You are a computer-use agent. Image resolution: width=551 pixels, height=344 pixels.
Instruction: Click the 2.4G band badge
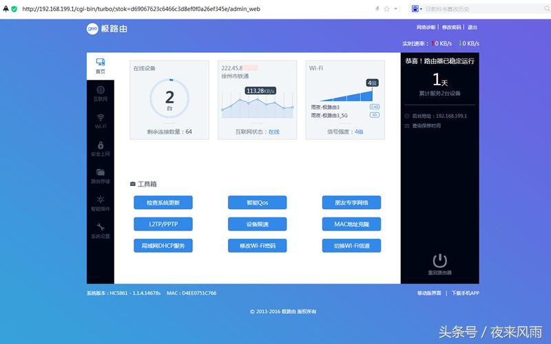pos(374,107)
